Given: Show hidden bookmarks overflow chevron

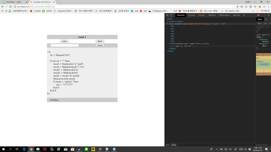Looking at the screenshot, I should (253, 11).
